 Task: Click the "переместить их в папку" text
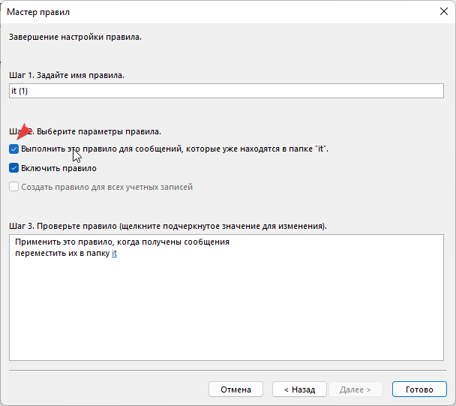(61, 254)
